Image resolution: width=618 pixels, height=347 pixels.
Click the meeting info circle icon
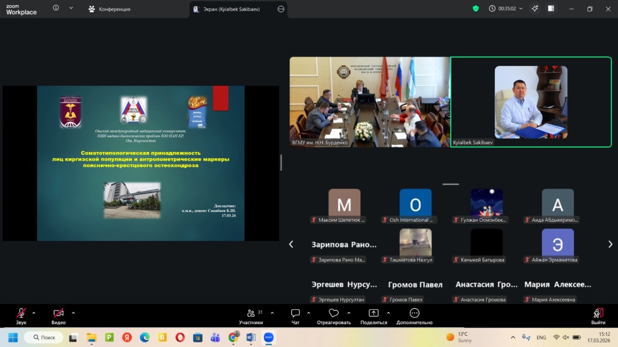tap(56, 8)
